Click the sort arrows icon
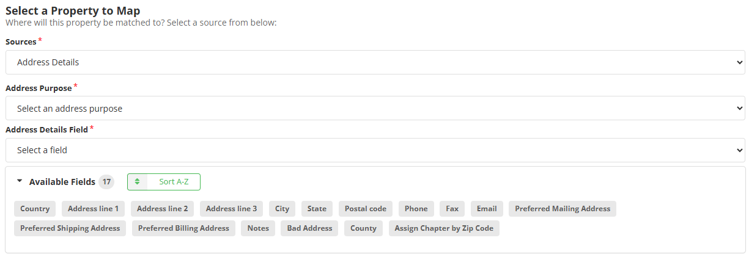Screen dimensions: 749x257 coord(138,182)
